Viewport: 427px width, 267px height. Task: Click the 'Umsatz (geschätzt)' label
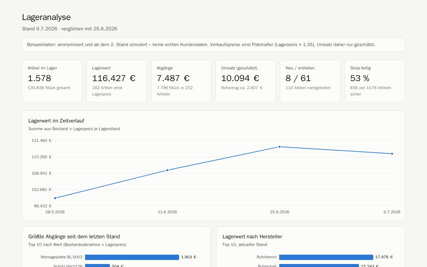pyautogui.click(x=239, y=68)
